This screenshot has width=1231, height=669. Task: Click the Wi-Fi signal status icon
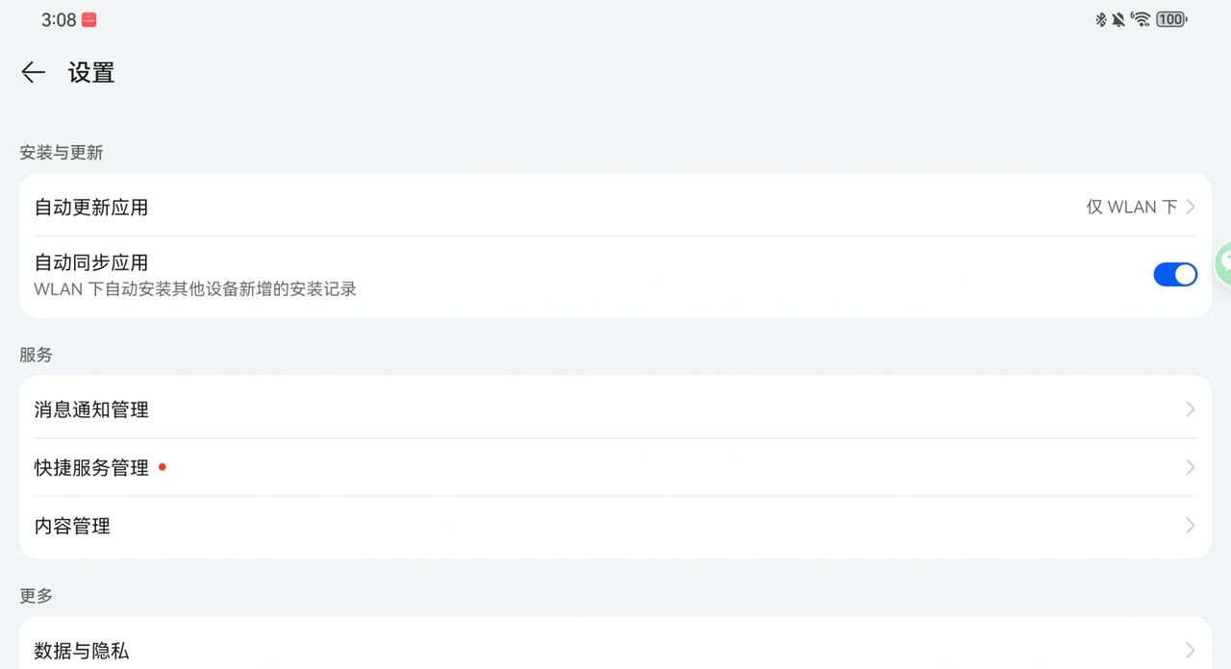(1141, 19)
